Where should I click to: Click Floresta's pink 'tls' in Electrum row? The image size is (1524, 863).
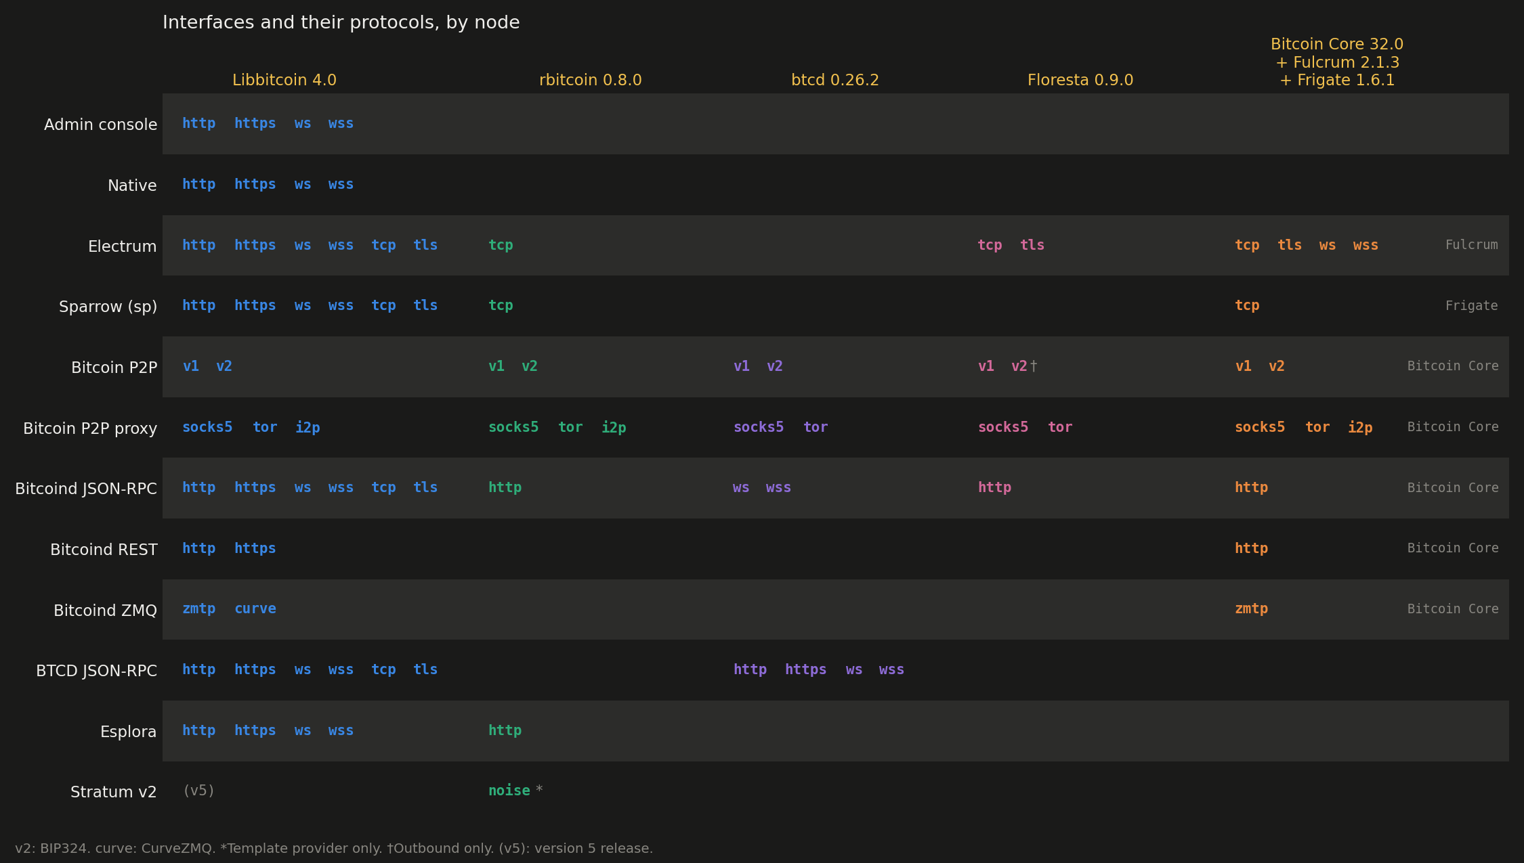click(x=1032, y=245)
